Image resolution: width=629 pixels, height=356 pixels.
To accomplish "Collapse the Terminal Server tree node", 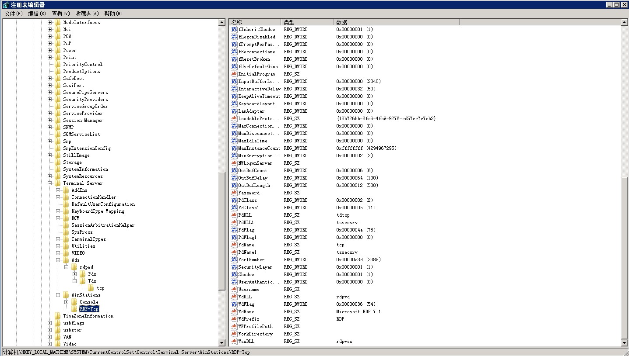I will click(49, 183).
